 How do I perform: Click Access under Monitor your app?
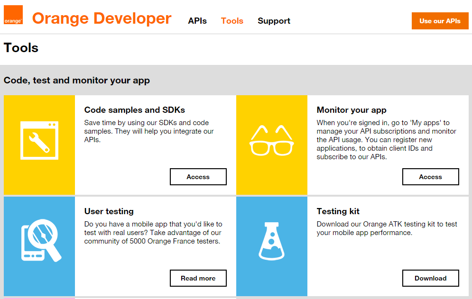tap(430, 176)
